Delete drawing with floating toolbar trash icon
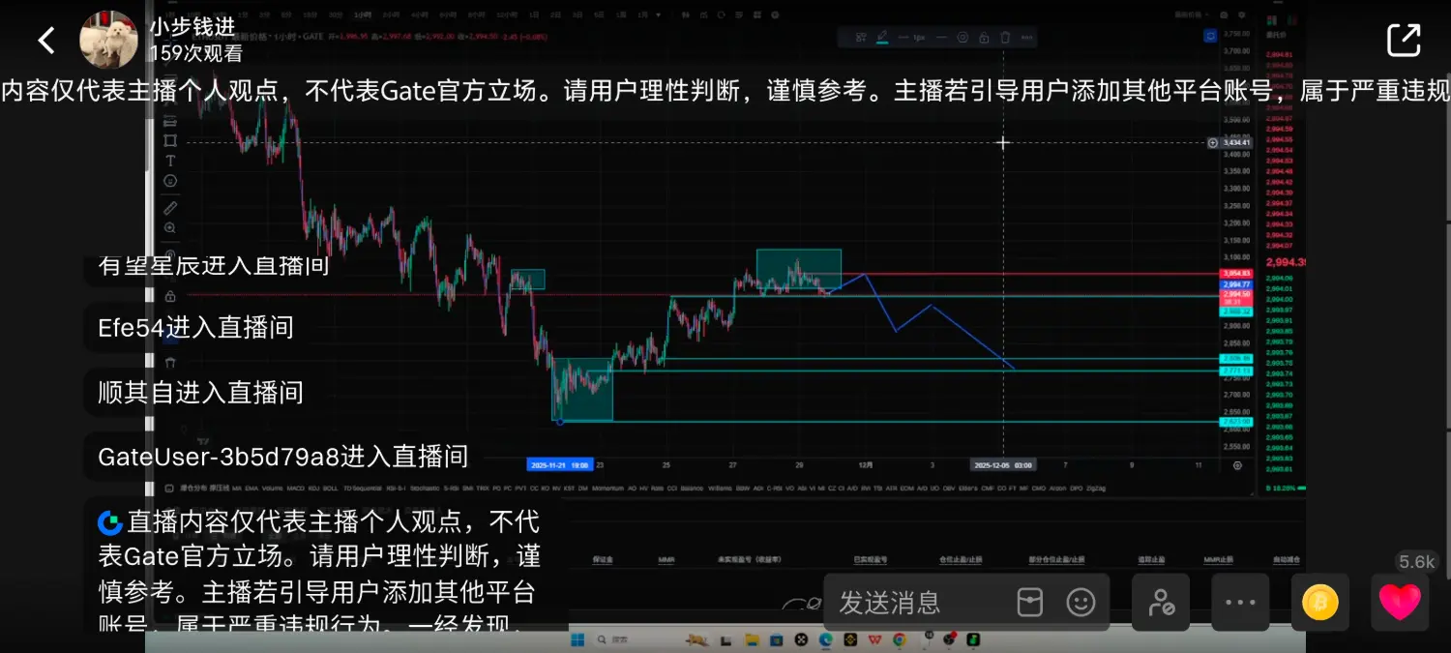The width and height of the screenshot is (1451, 653). [x=1005, y=38]
